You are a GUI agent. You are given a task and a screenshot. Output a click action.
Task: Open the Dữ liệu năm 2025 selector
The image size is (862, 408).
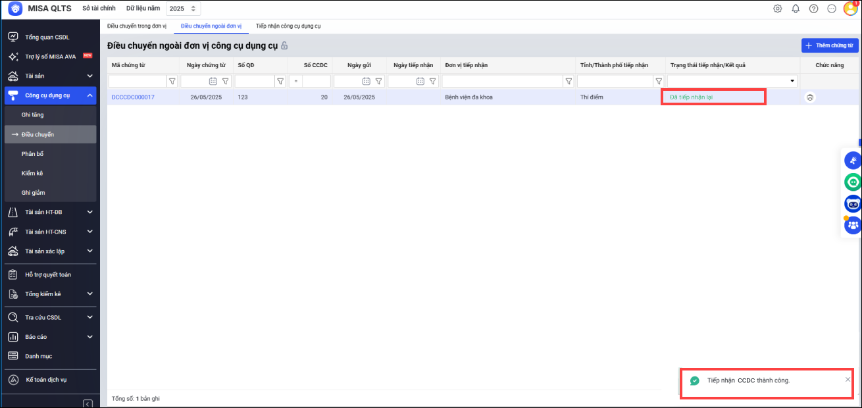[x=182, y=9]
